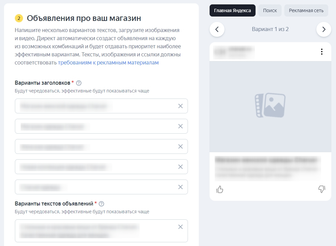Image resolution: width=336 pixels, height=246 pixels.
Task: Delete the first ad text variant
Action: [181, 227]
